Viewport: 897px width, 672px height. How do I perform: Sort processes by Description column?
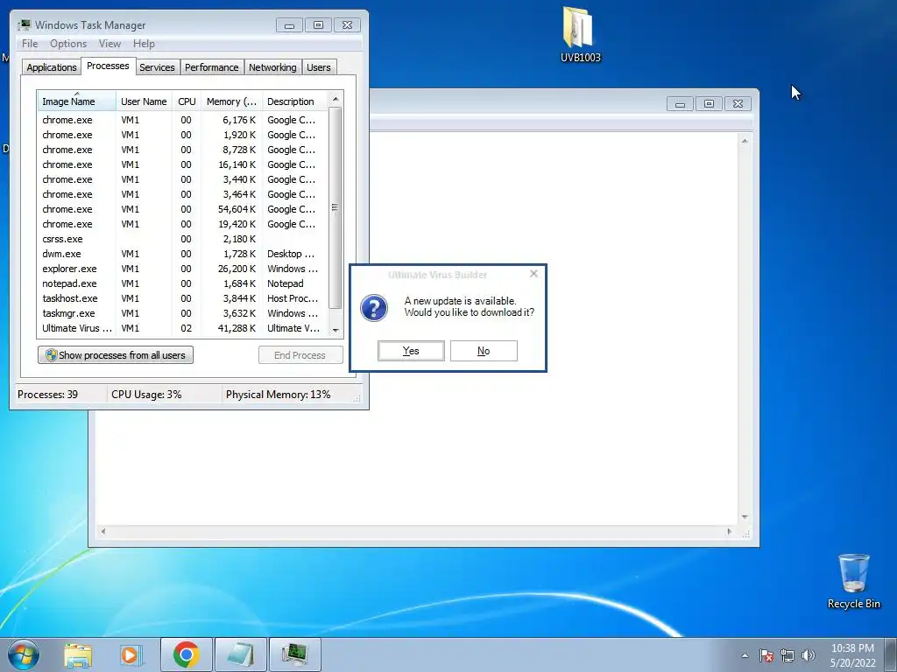click(294, 101)
